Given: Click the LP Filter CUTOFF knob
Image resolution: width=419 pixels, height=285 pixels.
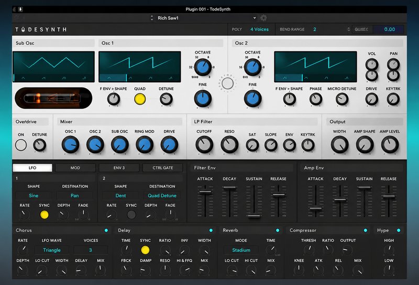Looking at the screenshot, I should (x=204, y=145).
